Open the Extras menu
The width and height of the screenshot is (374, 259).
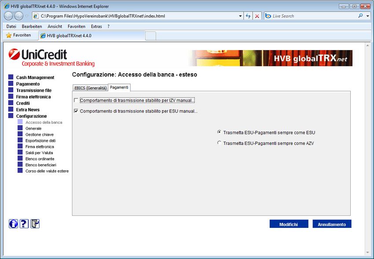(x=96, y=26)
